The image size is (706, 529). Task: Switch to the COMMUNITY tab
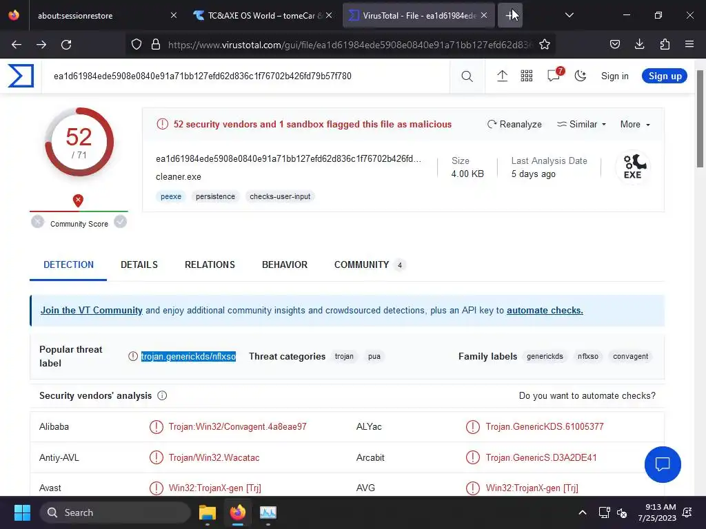369,264
